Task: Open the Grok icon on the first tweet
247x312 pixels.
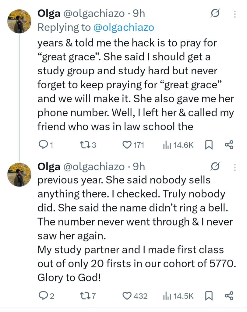Action: [215, 14]
